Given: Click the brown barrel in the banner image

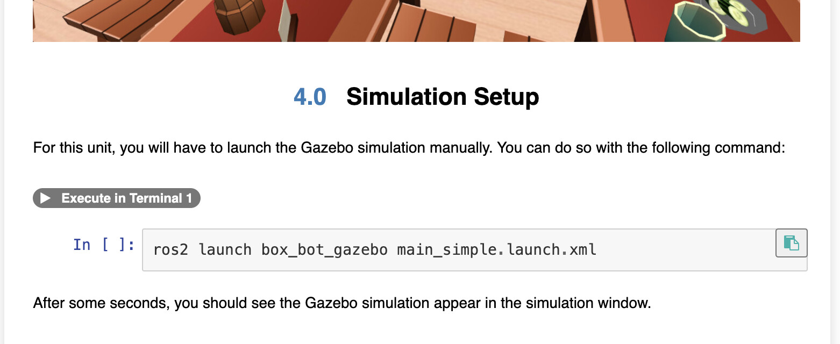Looking at the screenshot, I should (x=240, y=15).
